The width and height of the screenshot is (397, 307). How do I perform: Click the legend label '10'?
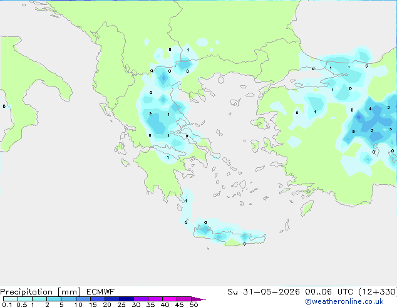point(78,304)
